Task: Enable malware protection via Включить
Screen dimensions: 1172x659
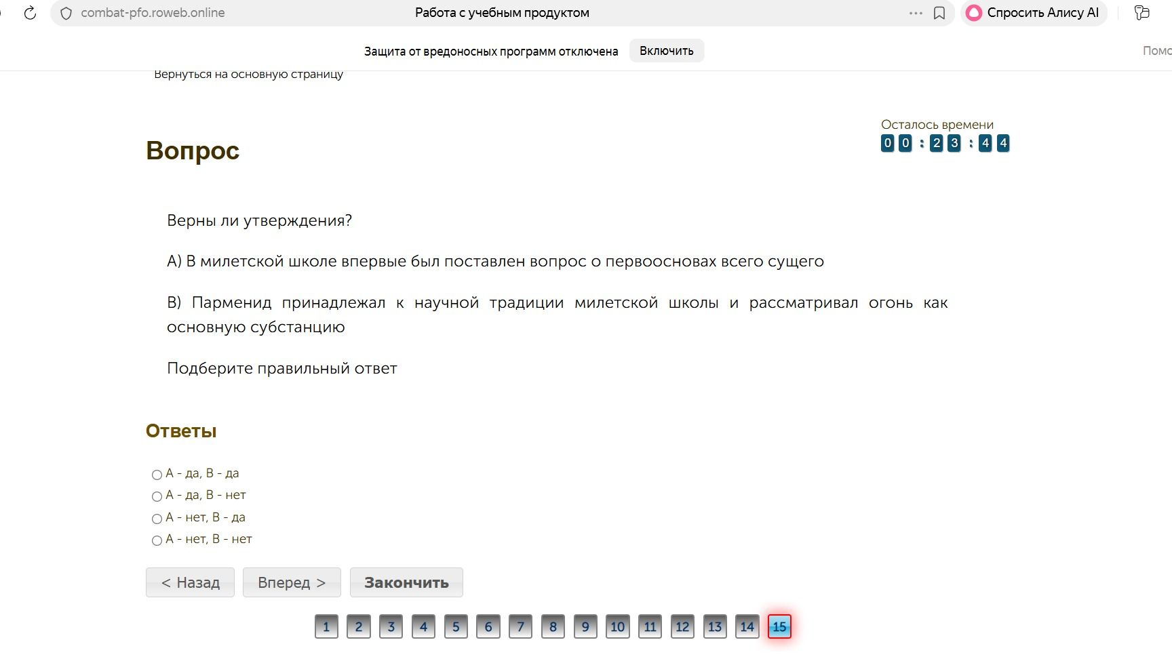Action: (x=667, y=51)
